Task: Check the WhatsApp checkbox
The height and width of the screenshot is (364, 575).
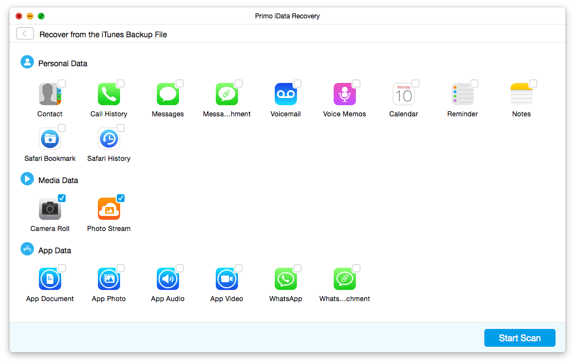Action: coord(298,268)
